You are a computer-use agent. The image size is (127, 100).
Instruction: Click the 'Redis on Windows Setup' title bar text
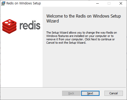tap(24, 3)
